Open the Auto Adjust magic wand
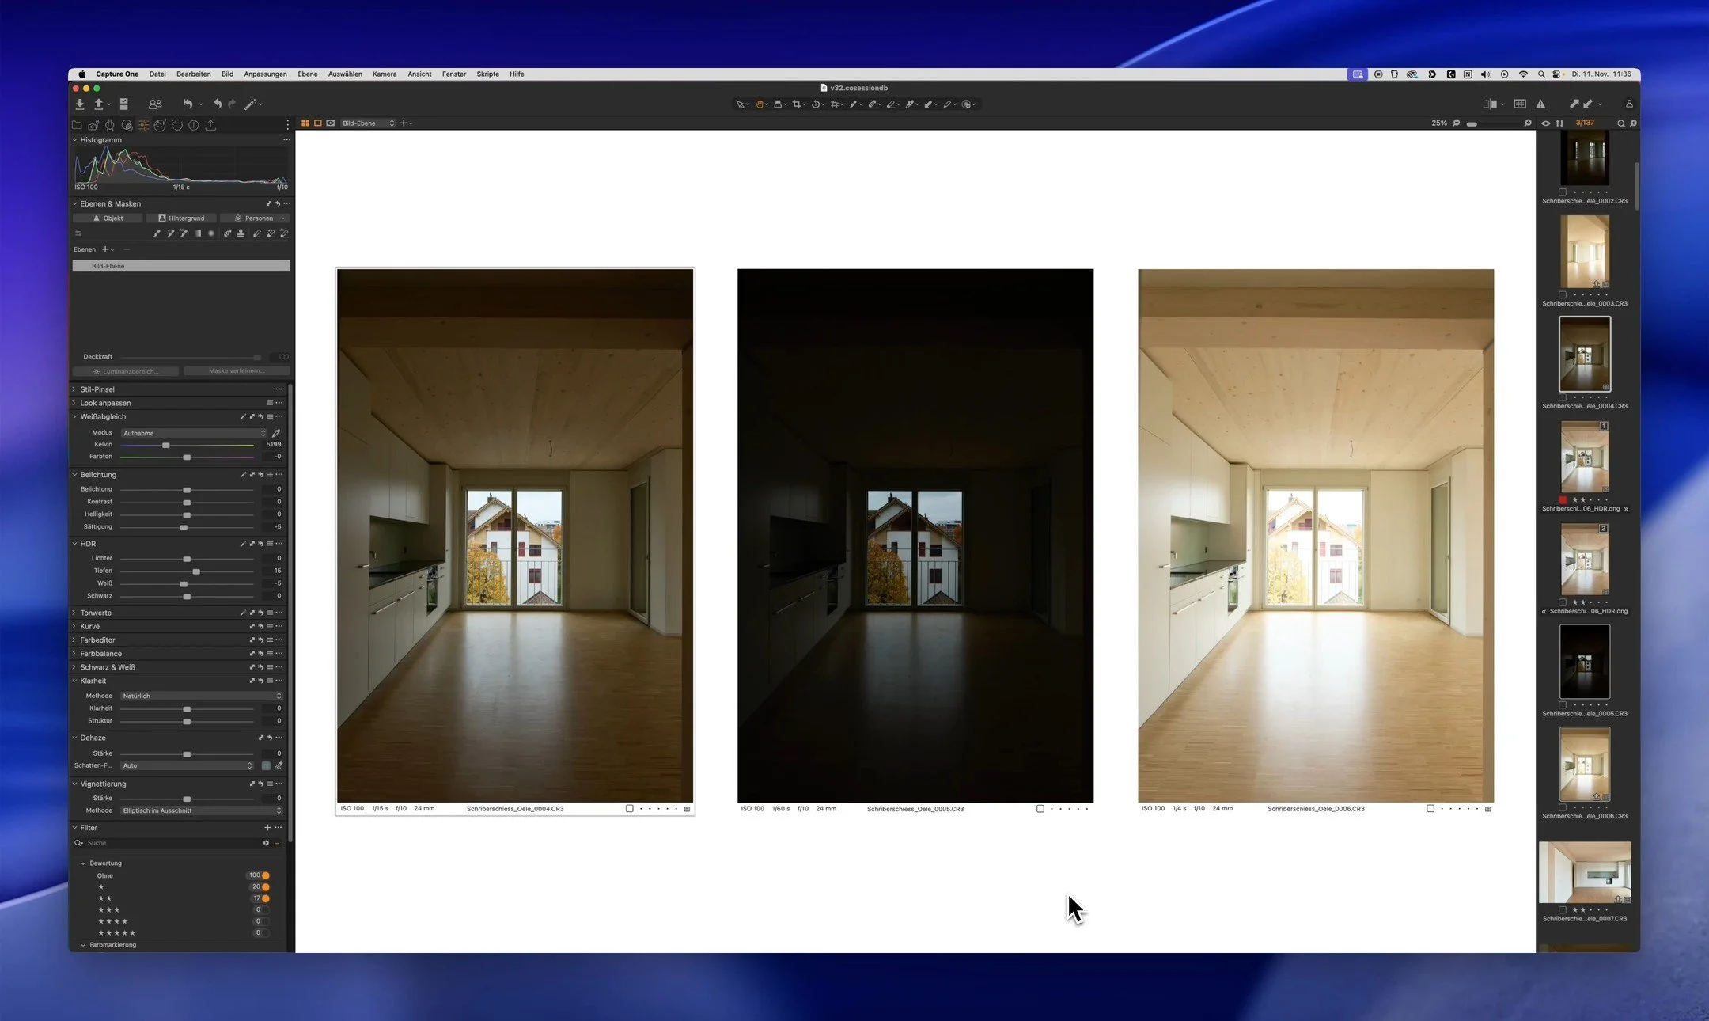The width and height of the screenshot is (1709, 1021). (250, 104)
